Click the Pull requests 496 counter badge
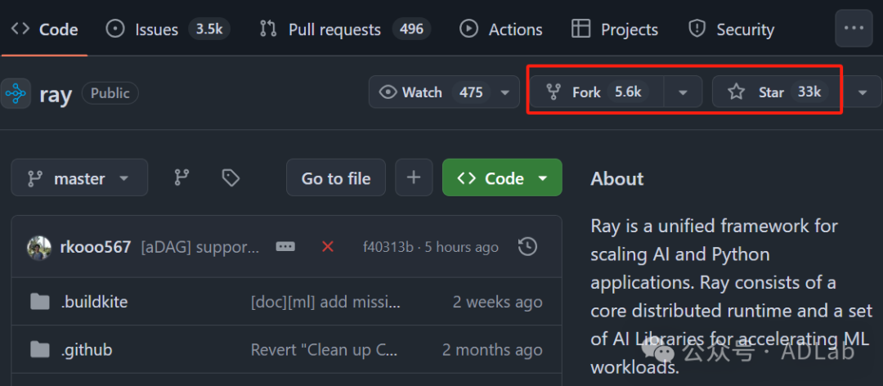 pos(411,29)
